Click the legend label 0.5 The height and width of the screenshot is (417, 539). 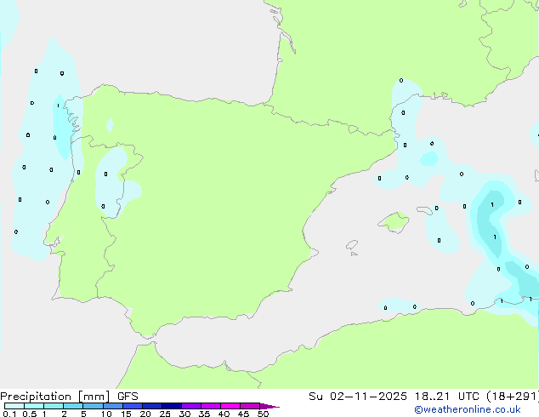(30, 414)
